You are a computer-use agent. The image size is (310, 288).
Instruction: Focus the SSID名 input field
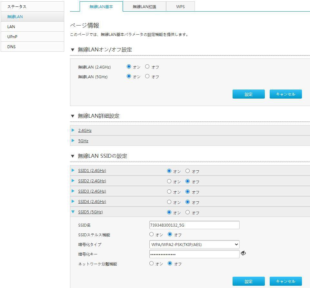tap(194, 225)
